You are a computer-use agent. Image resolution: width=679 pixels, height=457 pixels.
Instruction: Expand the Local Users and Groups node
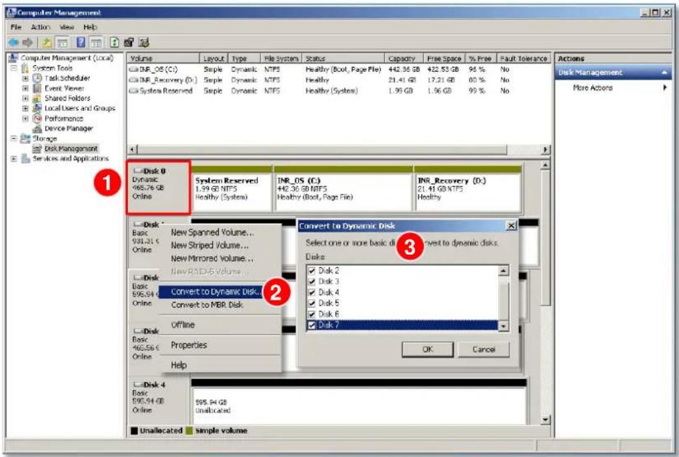(x=25, y=109)
